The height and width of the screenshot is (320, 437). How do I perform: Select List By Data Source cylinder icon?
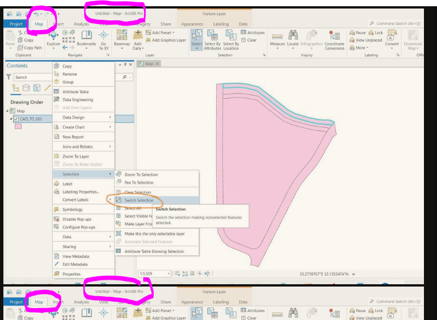26,88
